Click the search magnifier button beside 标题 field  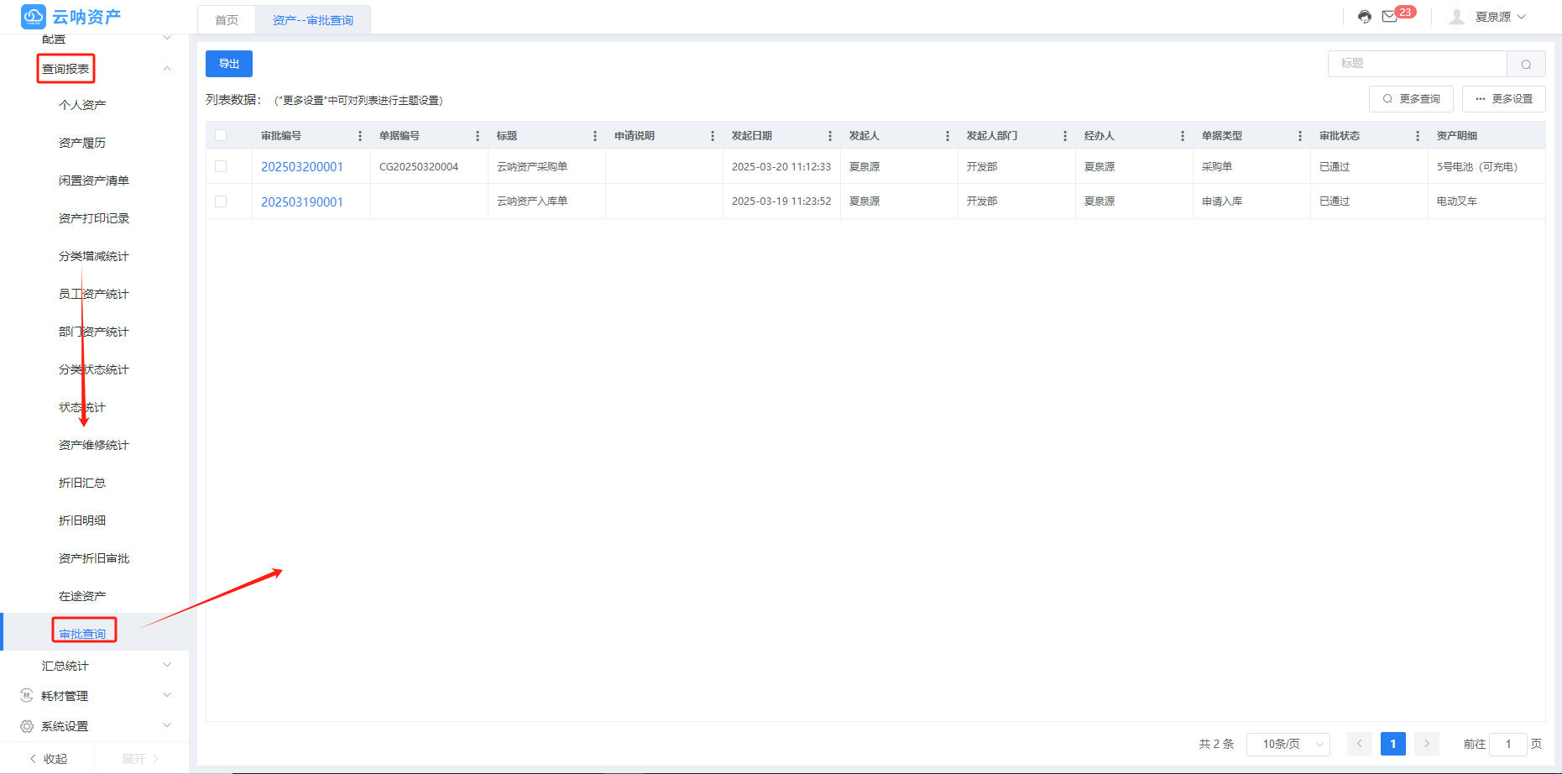[1526, 64]
